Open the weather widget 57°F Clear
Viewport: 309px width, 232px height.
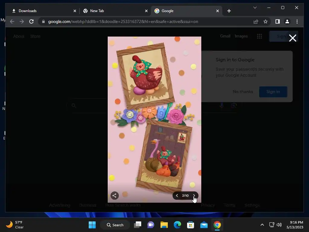pyautogui.click(x=15, y=225)
